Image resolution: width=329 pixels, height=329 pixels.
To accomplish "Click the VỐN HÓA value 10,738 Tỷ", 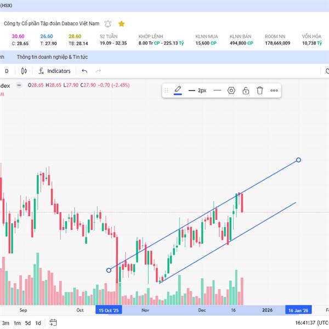I will (312, 43).
